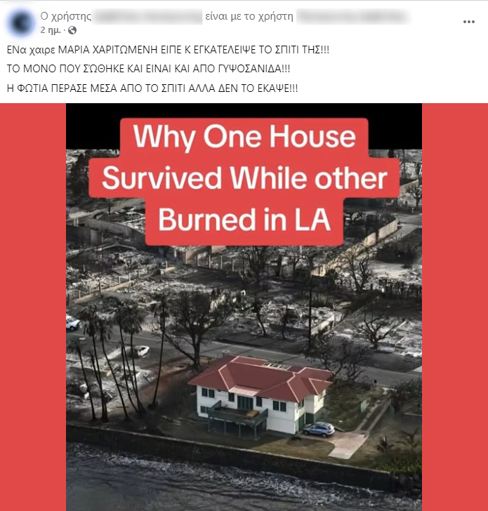Click the left red border of the image
This screenshot has width=488, height=511.
(x=33, y=307)
